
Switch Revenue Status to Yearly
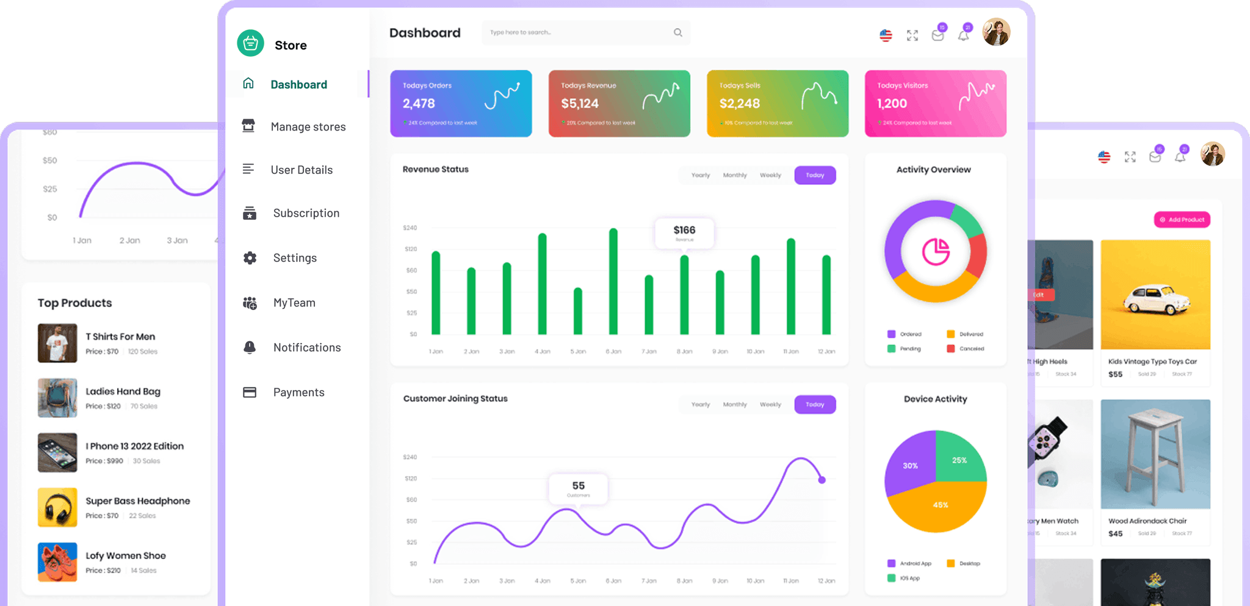[701, 175]
